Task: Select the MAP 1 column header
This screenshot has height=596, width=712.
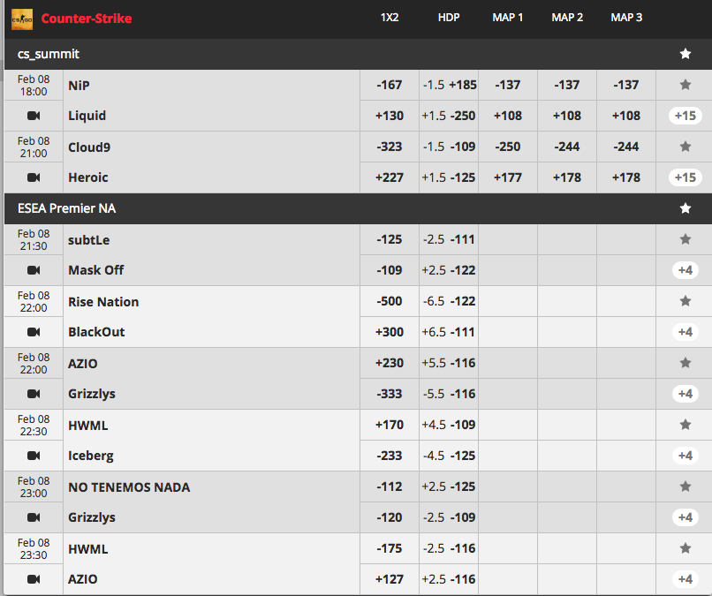Action: [x=508, y=18]
